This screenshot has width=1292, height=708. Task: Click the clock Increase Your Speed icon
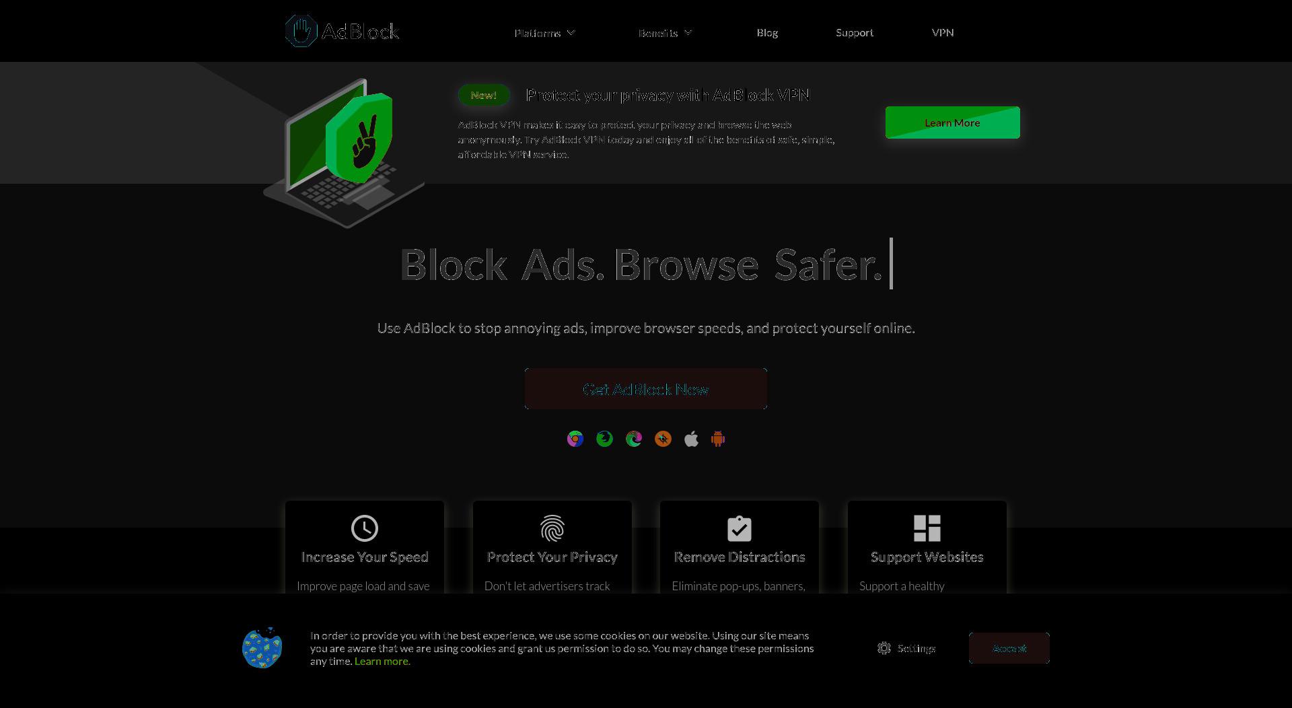(365, 528)
